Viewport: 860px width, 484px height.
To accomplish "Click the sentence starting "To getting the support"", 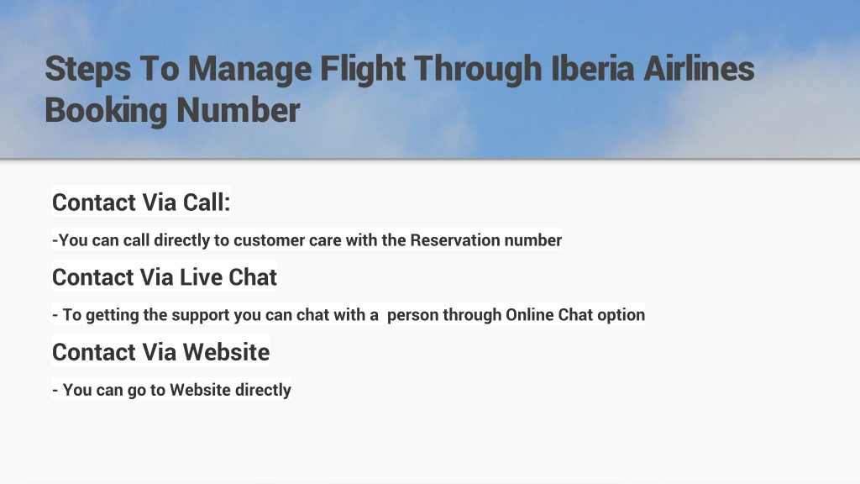I will click(x=349, y=315).
